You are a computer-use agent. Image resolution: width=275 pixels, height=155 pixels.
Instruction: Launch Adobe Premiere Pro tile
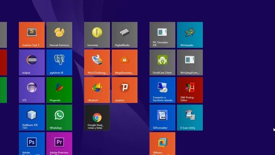pos(59,143)
